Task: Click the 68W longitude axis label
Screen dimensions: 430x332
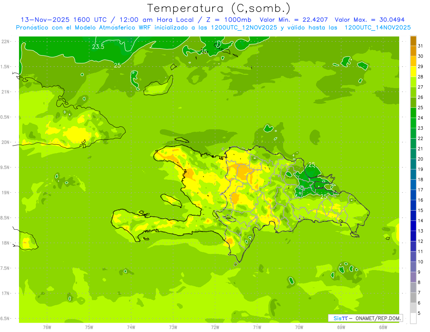Action: tap(383, 327)
